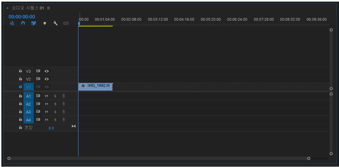
Task: Toggle Linked Selection icon
Action: coord(34,23)
